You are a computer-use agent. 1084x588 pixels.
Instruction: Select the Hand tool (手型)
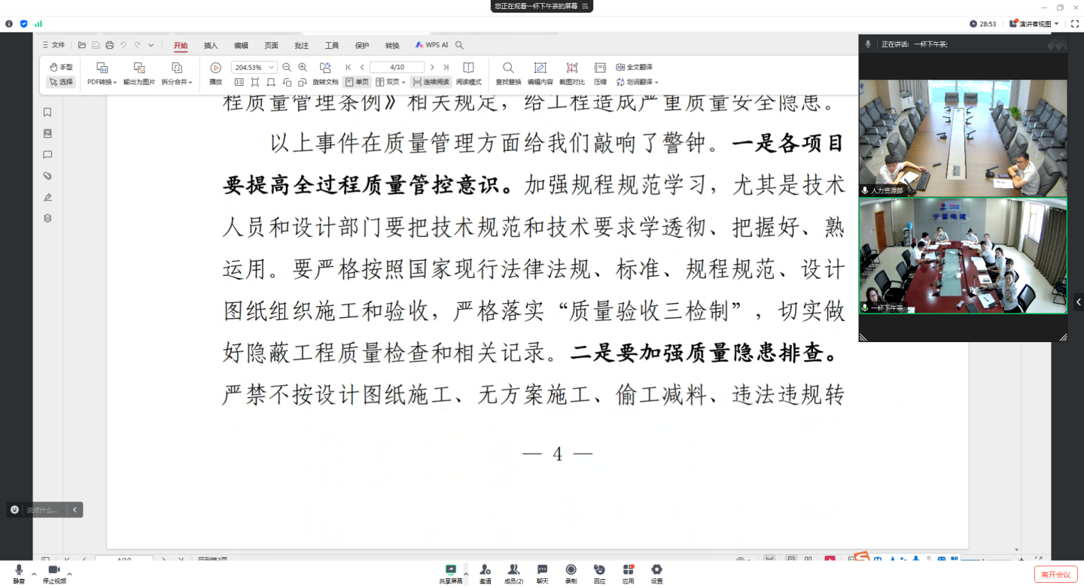coord(61,67)
